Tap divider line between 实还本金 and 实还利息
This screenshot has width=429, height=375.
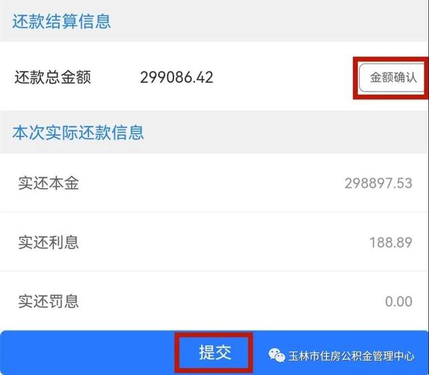coord(214,212)
